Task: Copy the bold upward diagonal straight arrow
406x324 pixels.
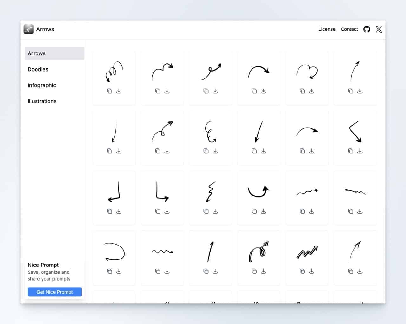Action: [x=206, y=271]
